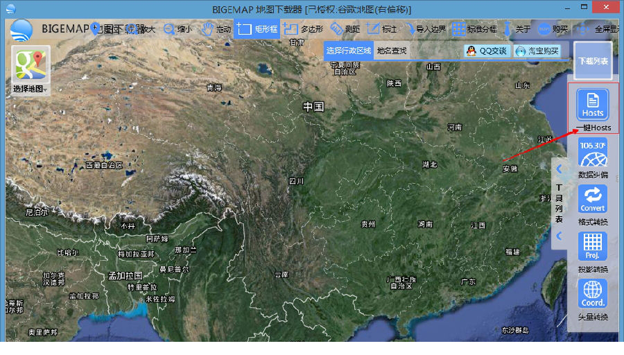Click the 江西 province label

478,225
